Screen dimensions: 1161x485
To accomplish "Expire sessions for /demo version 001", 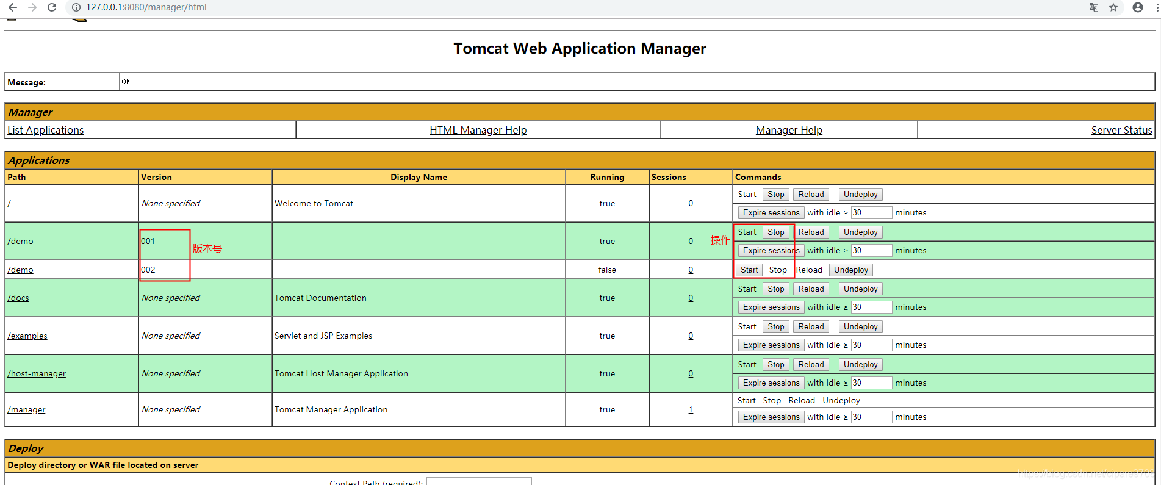I will click(x=771, y=250).
